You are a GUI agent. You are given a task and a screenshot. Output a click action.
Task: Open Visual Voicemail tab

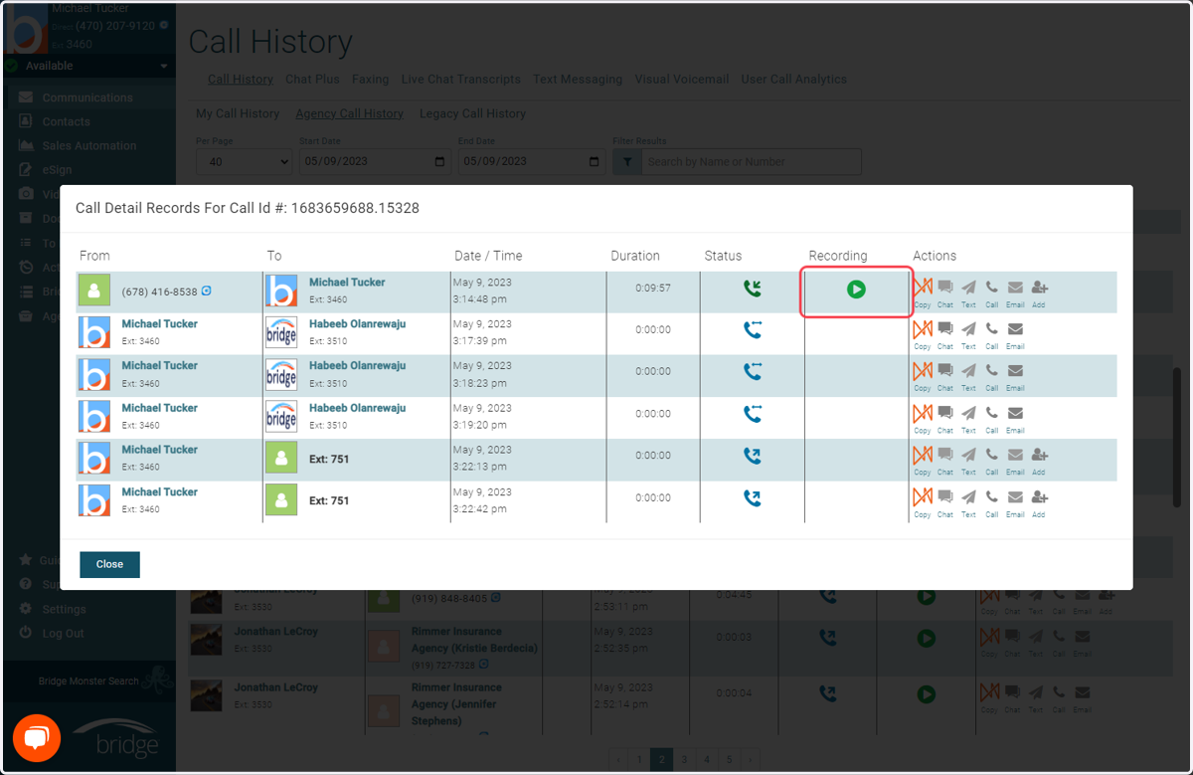[x=682, y=80]
